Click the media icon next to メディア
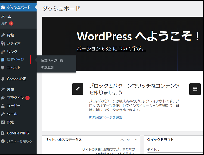 [3, 43]
